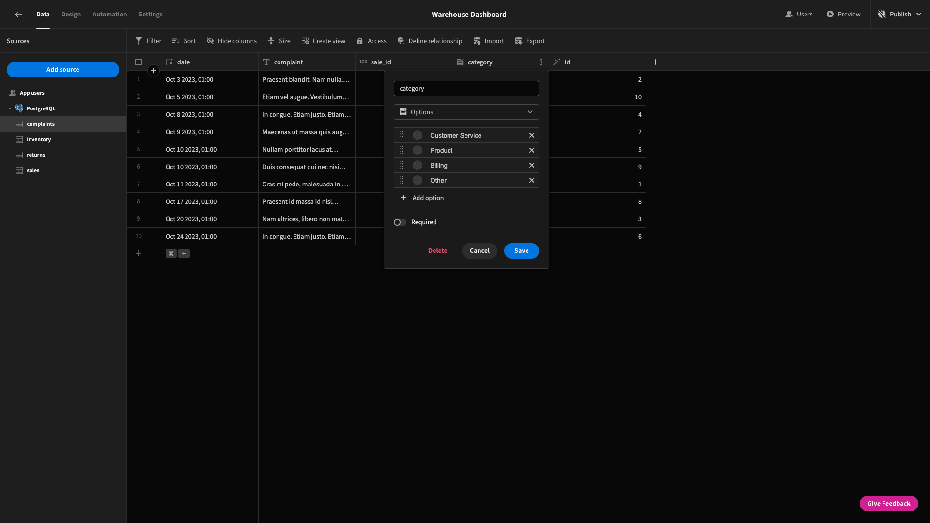The image size is (930, 523).
Task: Add a new row with bottom plus icon
Action: [139, 253]
